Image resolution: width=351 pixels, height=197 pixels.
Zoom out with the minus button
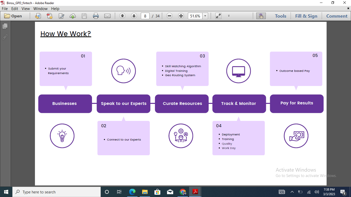click(x=169, y=16)
